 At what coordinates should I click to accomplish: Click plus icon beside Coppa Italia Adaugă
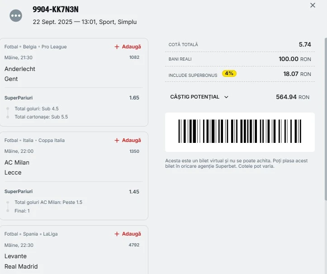point(117,140)
